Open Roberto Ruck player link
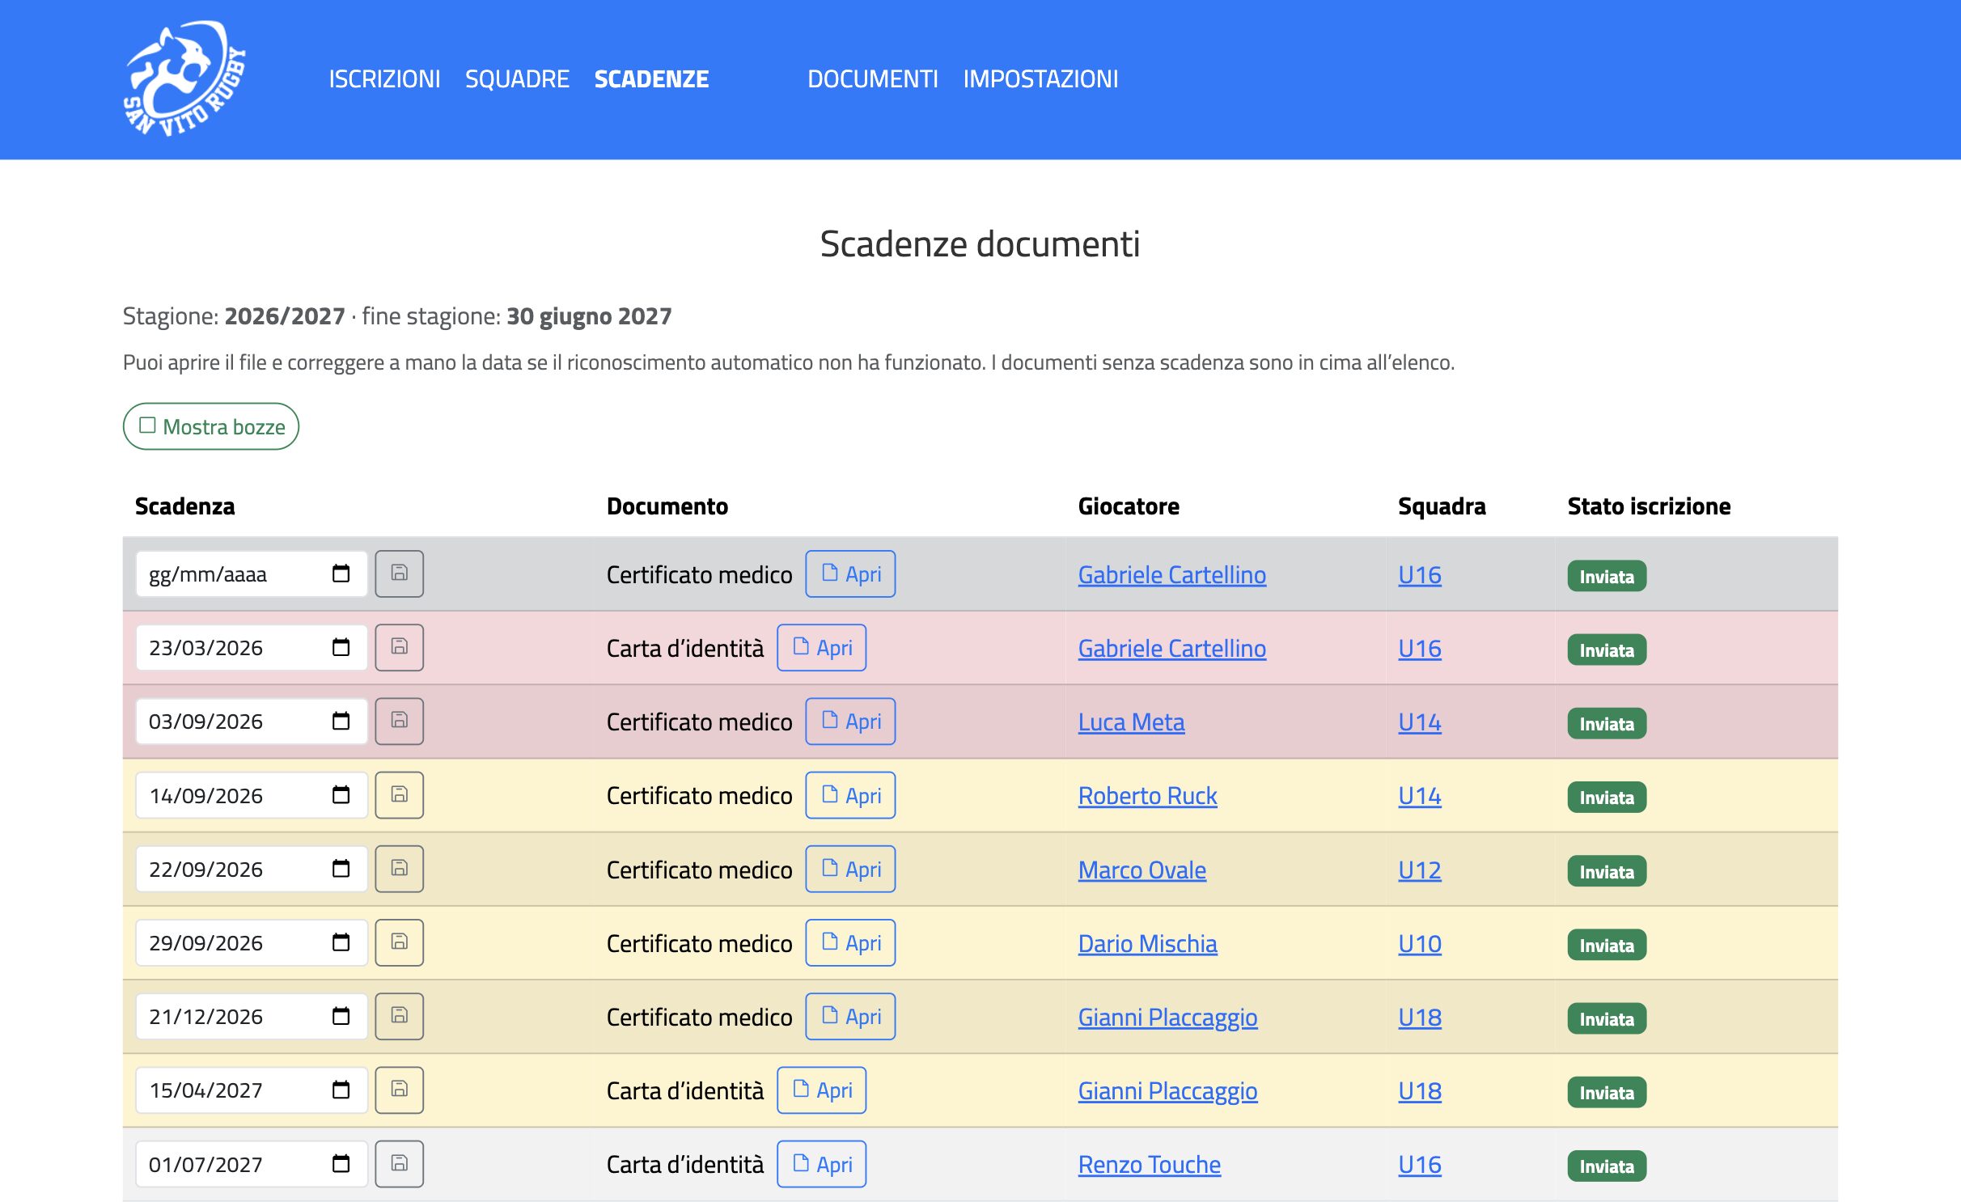This screenshot has height=1202, width=1961. pos(1147,796)
